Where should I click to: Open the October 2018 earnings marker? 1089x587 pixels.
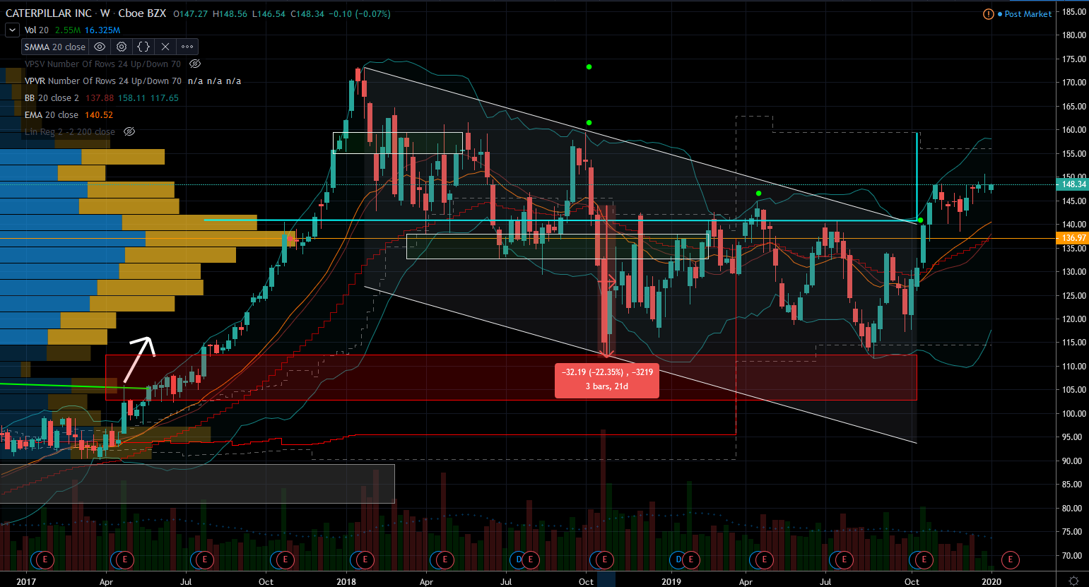pos(605,559)
